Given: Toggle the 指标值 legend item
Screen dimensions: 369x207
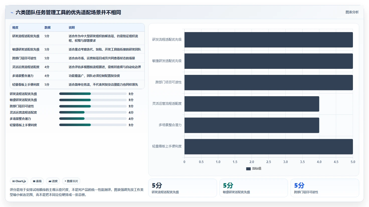Looking at the screenshot, I should 254,169.
